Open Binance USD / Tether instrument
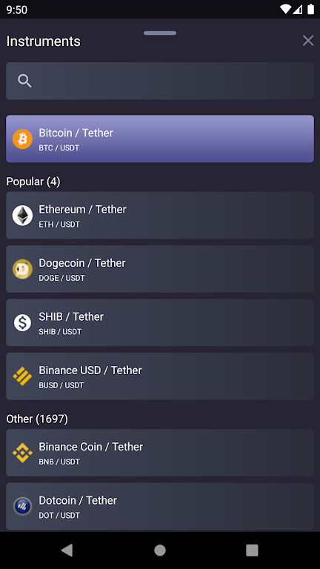 (x=160, y=376)
